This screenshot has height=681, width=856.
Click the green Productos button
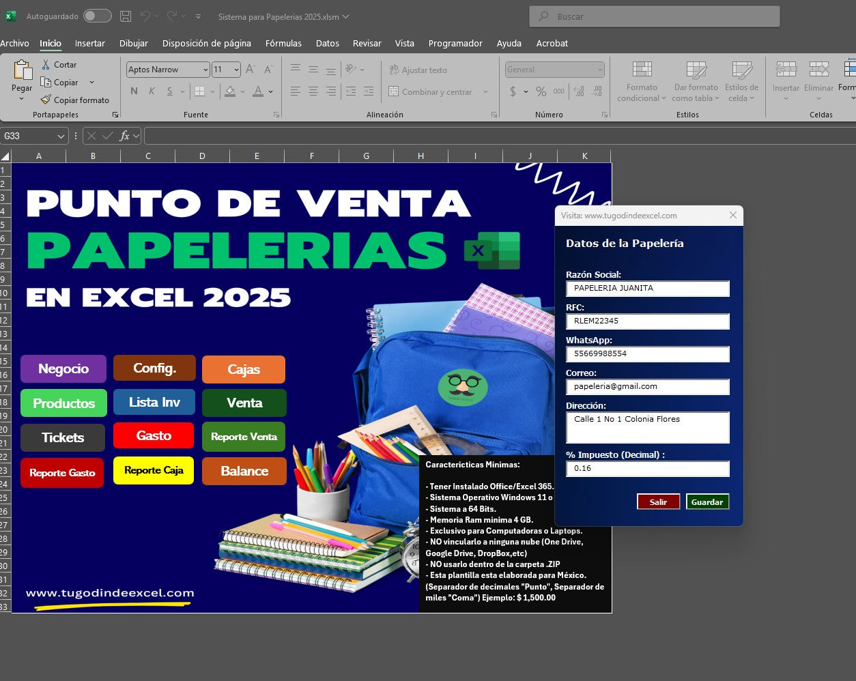point(63,403)
